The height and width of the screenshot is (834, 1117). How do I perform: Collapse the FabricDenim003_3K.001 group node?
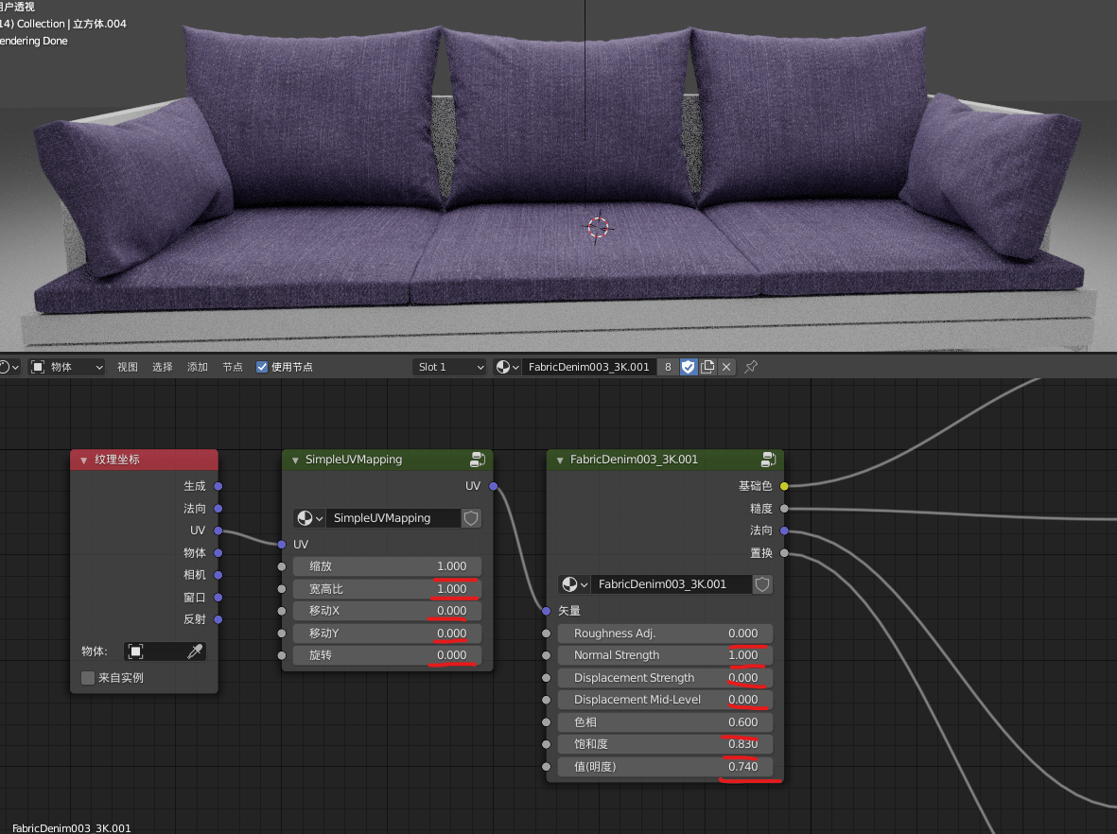560,460
